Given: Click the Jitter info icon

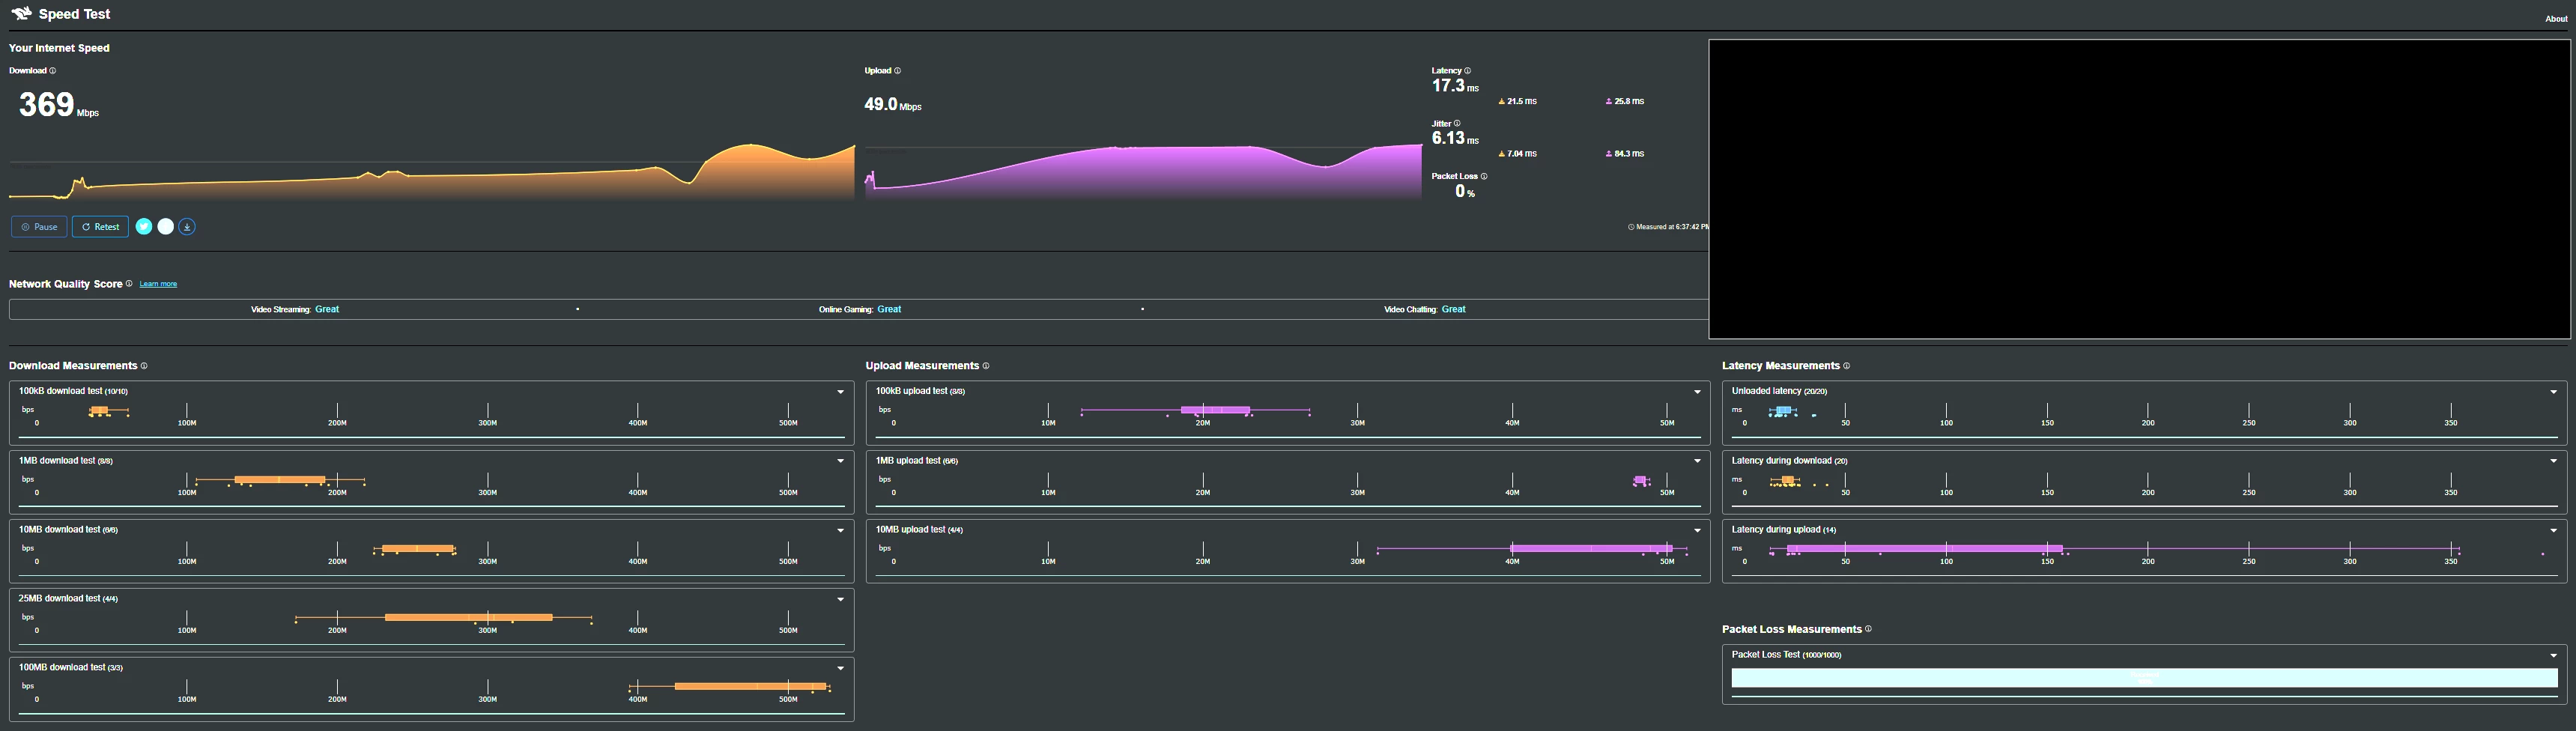Looking at the screenshot, I should (1457, 124).
